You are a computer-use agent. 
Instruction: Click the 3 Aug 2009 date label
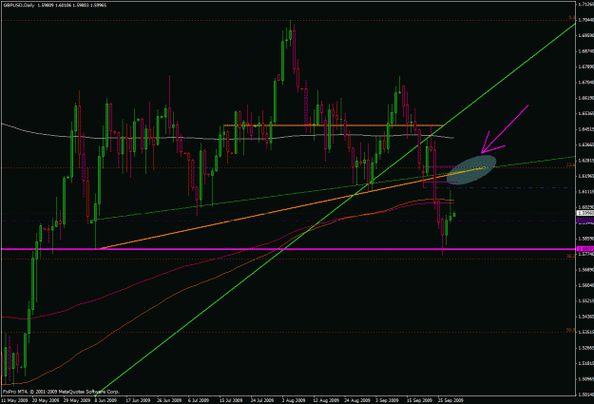pos(294,400)
